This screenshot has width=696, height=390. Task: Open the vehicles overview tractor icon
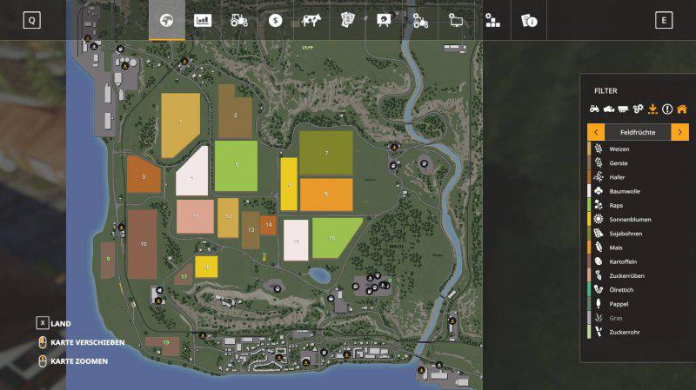239,20
